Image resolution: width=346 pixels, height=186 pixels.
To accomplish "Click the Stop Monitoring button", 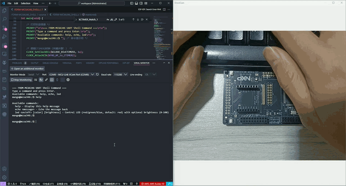I will coord(21,80).
